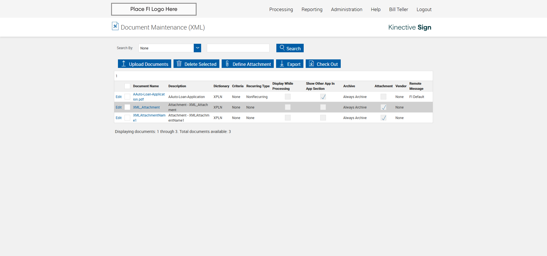
Task: Open the Search By dropdown arrow
Action: (x=197, y=48)
